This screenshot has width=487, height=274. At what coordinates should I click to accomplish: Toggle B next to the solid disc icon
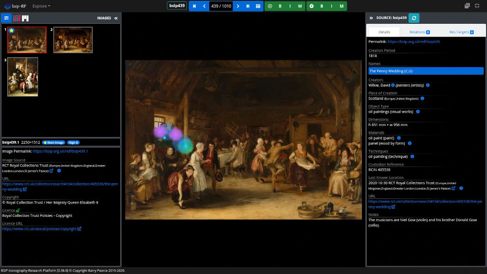click(321, 6)
